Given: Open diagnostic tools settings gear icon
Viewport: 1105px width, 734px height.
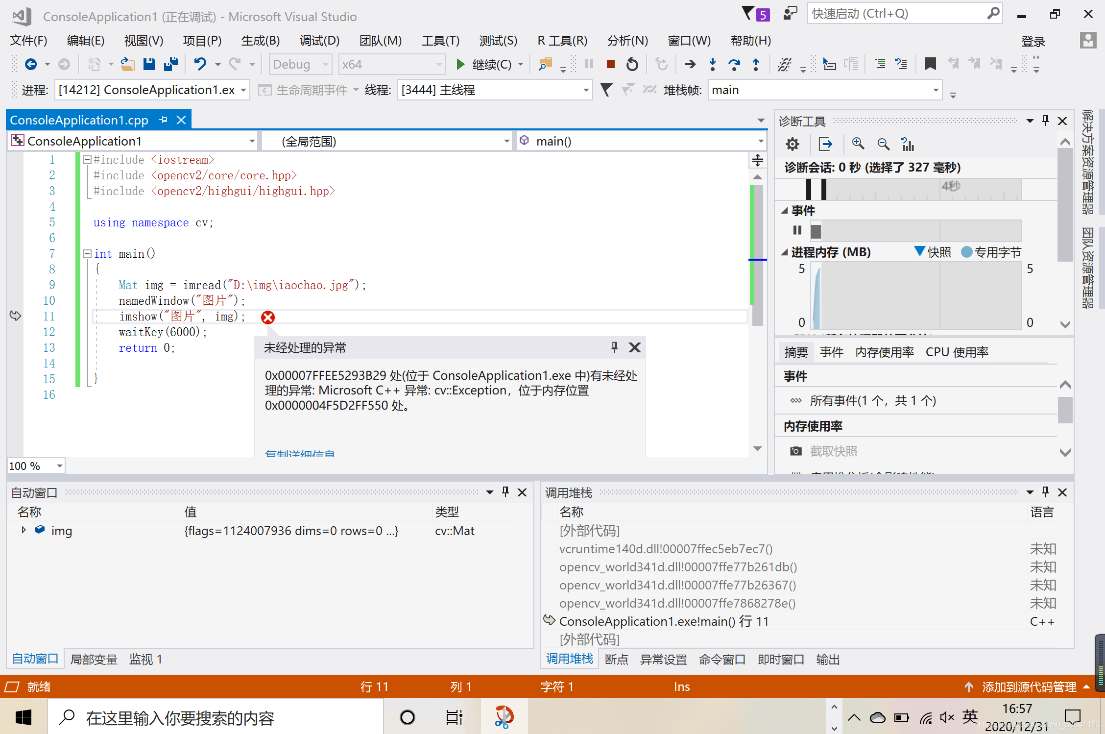Looking at the screenshot, I should [x=793, y=144].
